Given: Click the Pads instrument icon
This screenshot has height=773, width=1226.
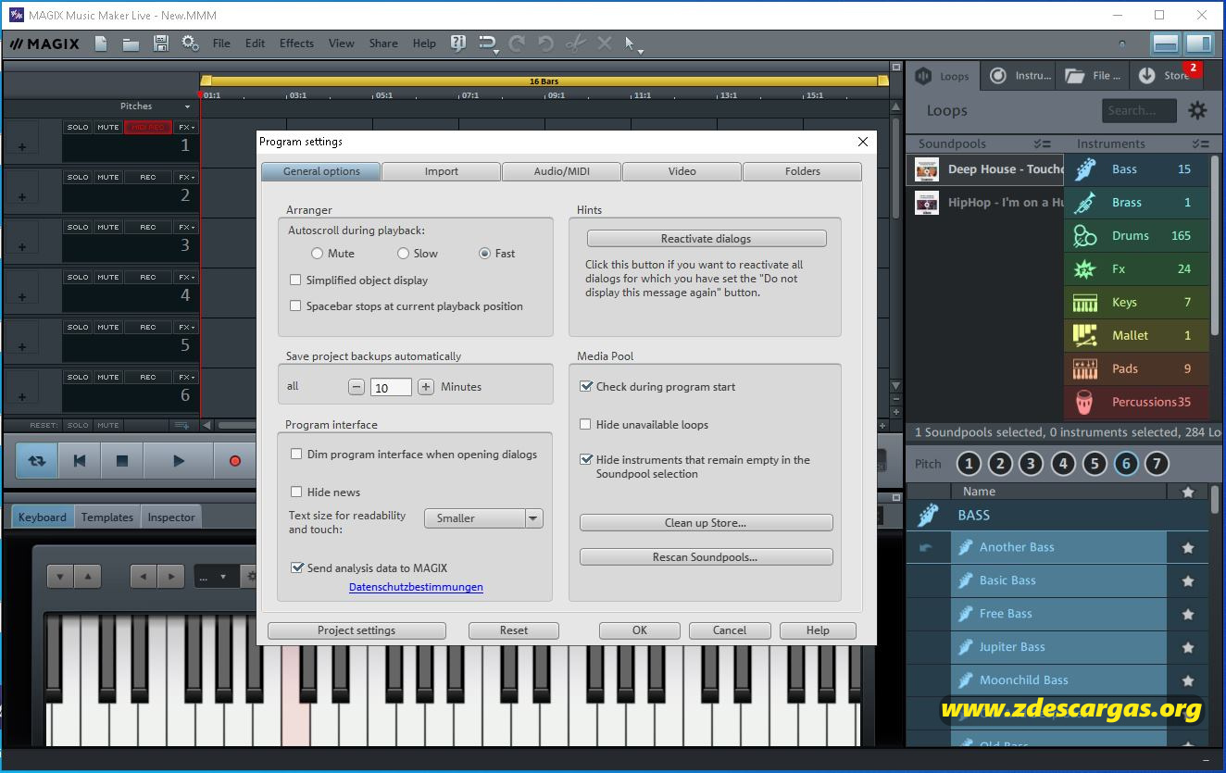Looking at the screenshot, I should pyautogui.click(x=1085, y=369).
